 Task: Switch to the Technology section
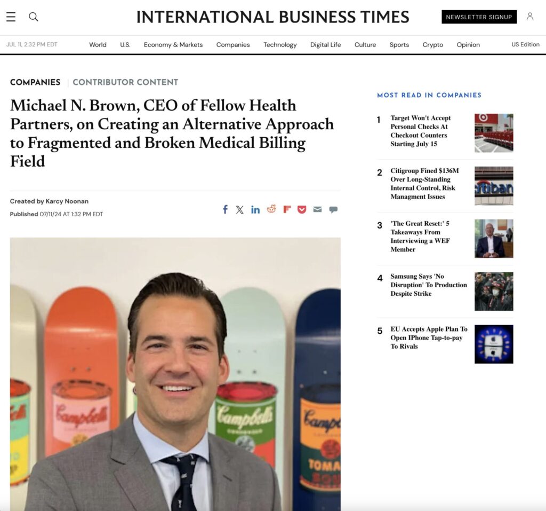(280, 45)
